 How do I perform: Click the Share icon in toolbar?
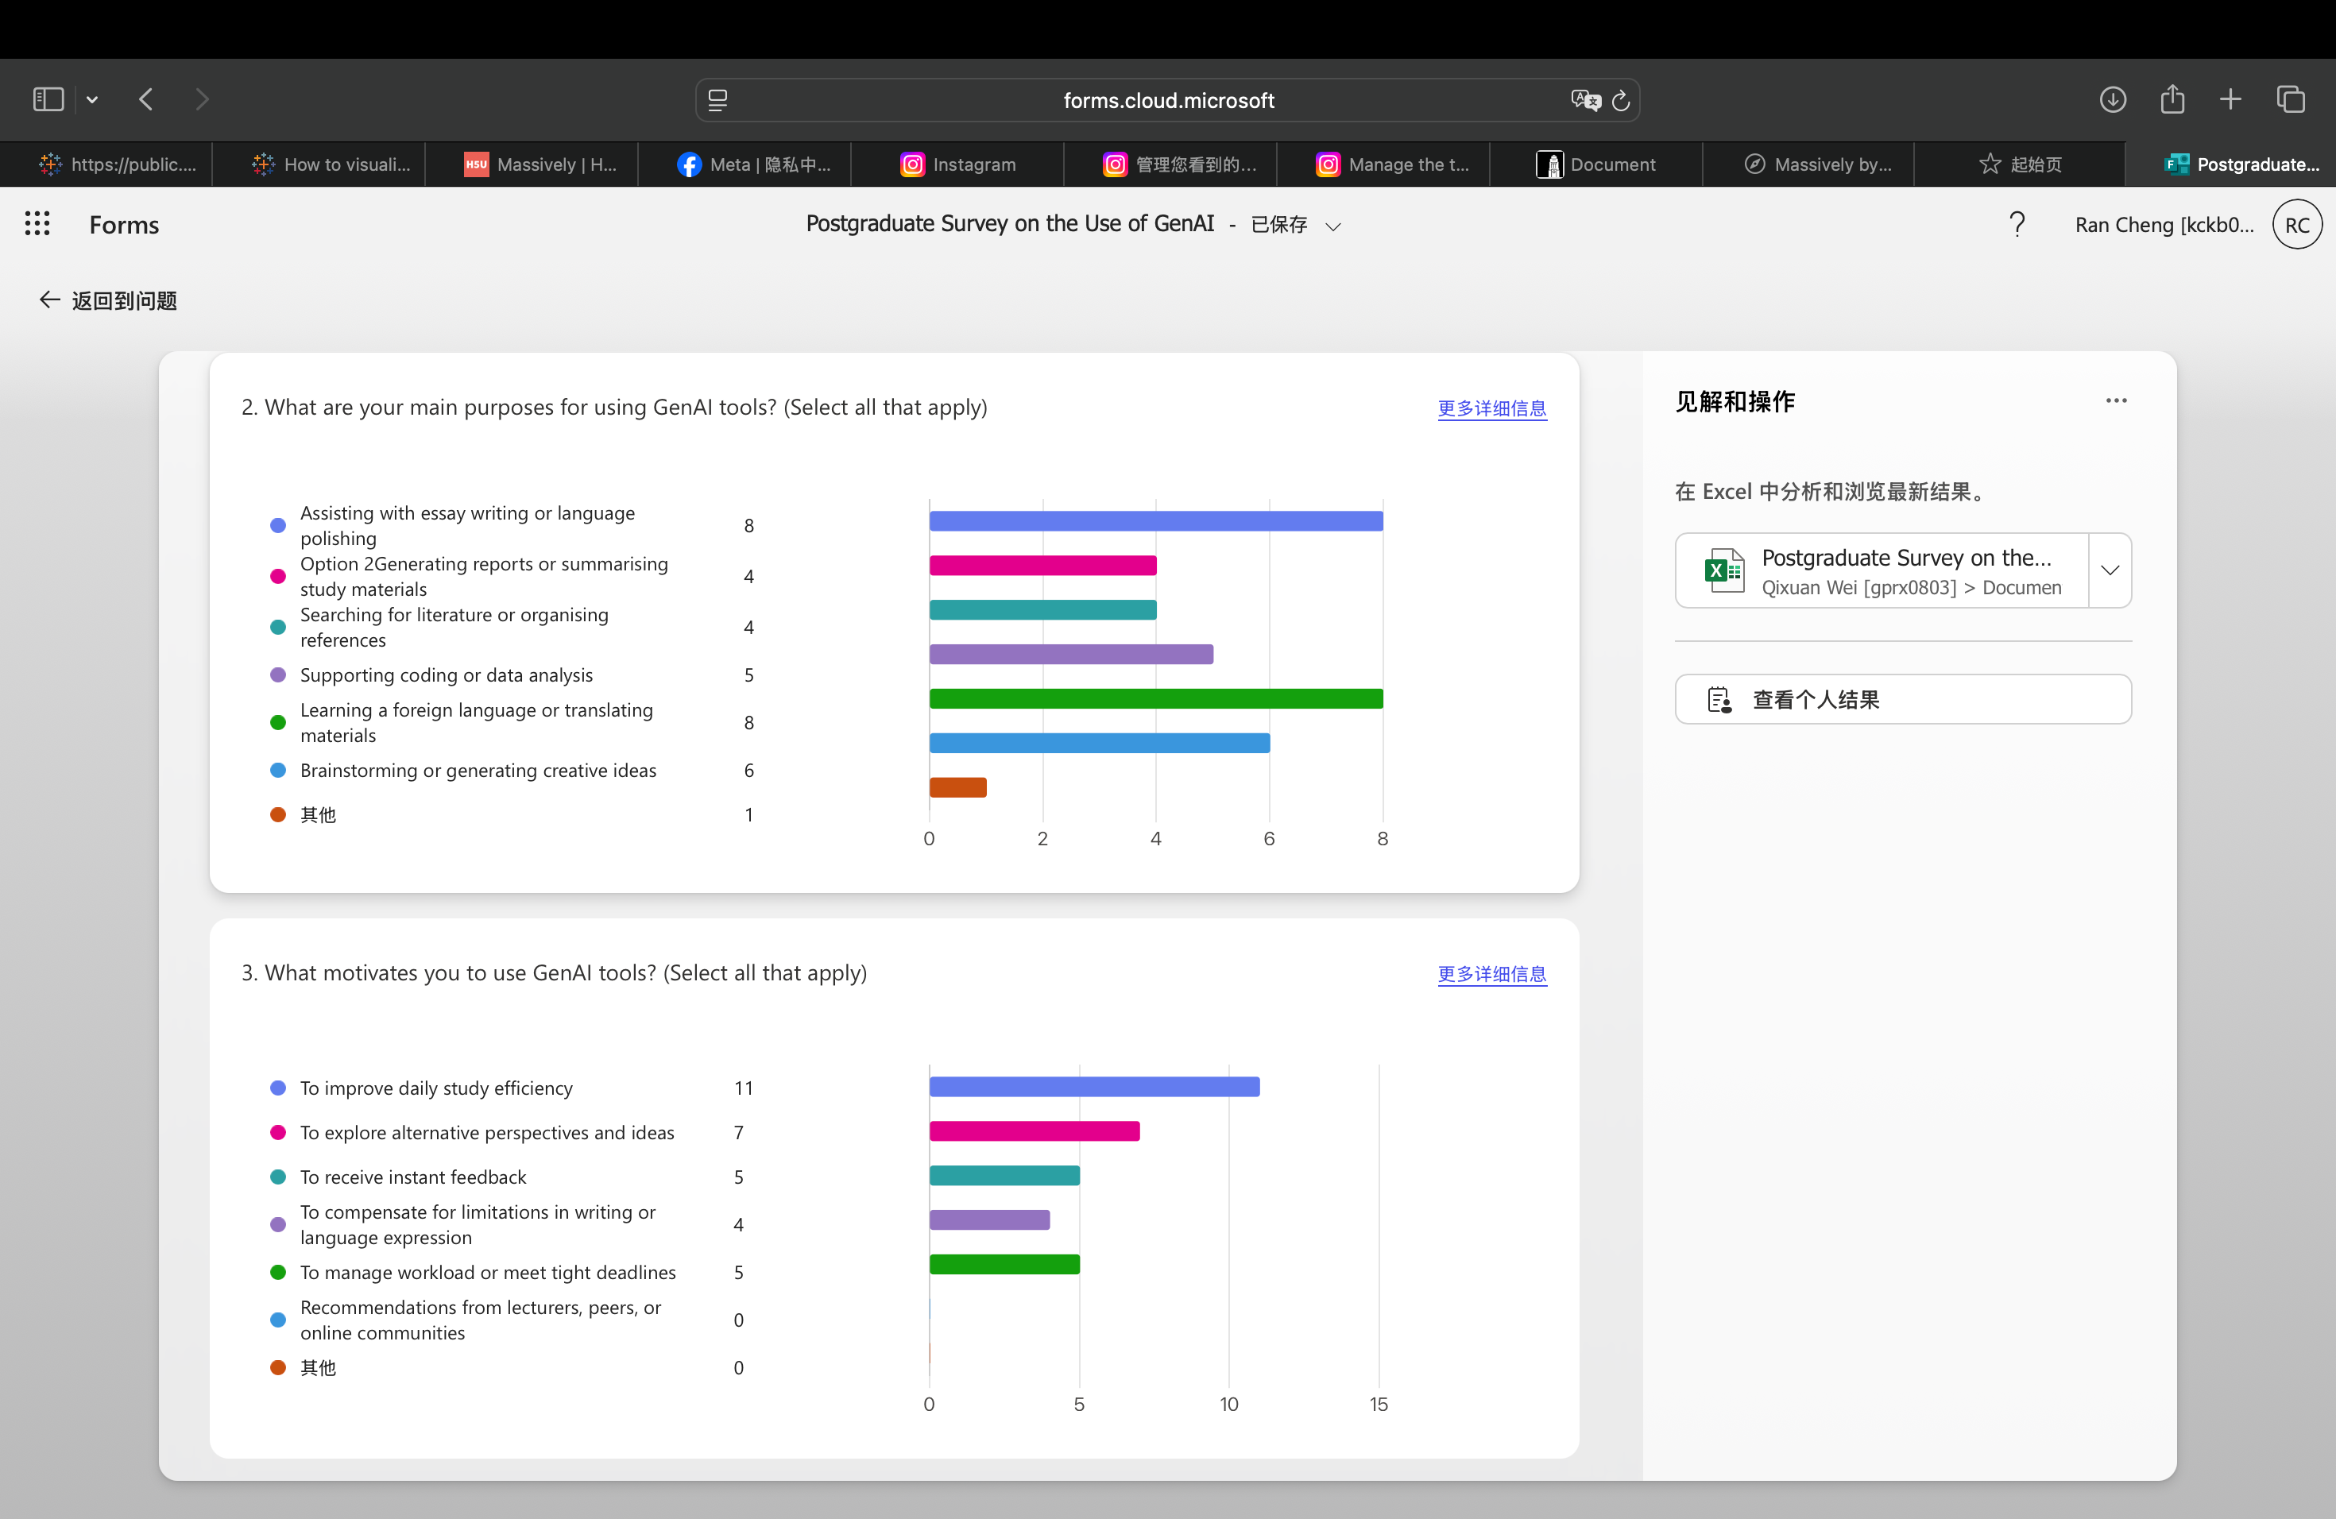coord(2172,99)
